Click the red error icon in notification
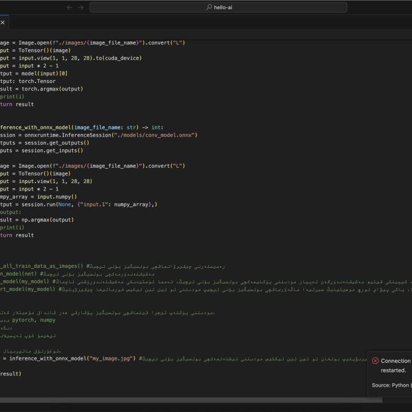412x412 pixels. 375,361
